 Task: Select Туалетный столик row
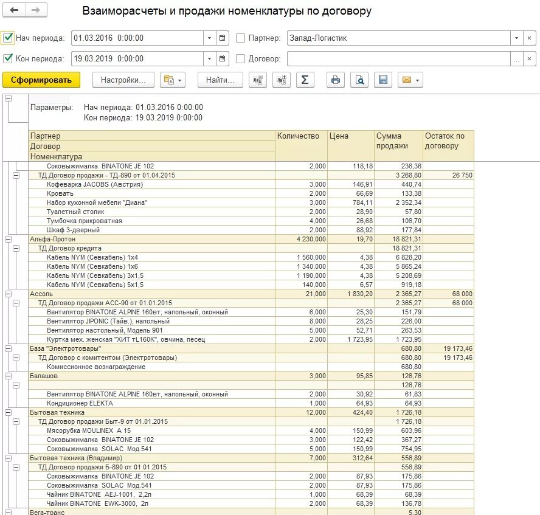(251, 212)
